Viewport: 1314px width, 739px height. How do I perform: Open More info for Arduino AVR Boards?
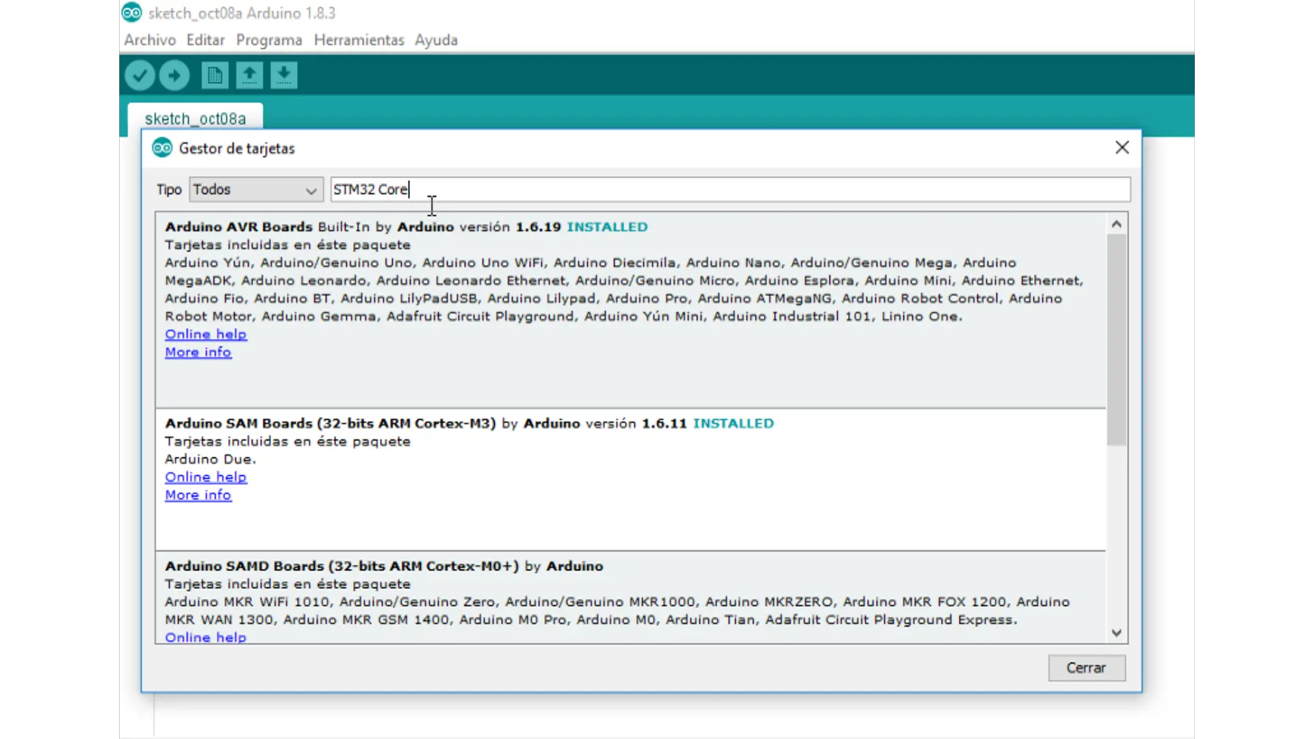pyautogui.click(x=198, y=352)
